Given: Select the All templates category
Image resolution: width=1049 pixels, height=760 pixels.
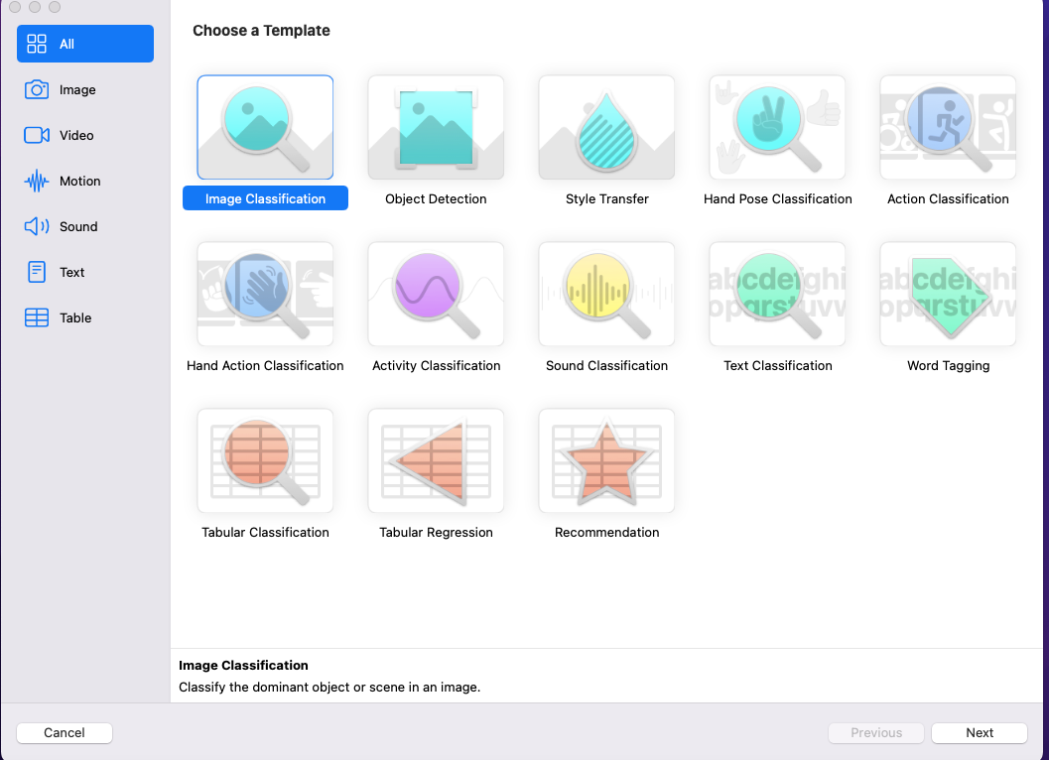Looking at the screenshot, I should point(84,44).
